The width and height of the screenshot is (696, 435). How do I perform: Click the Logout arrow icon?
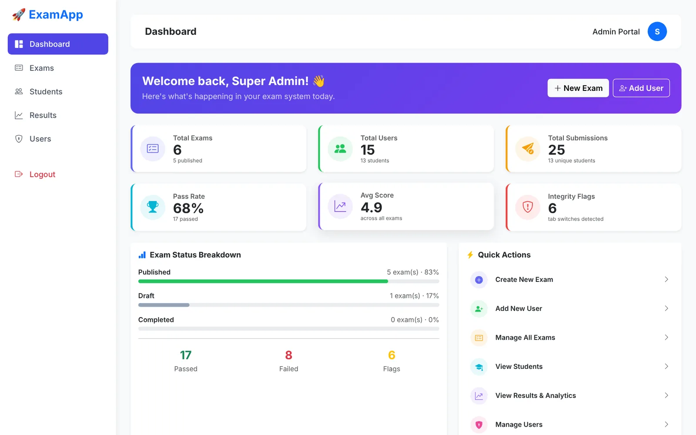(x=19, y=174)
